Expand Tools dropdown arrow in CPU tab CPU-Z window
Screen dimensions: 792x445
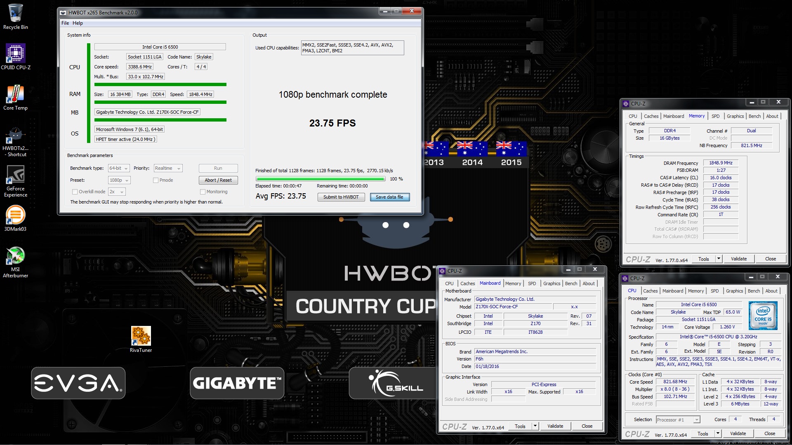[x=718, y=433]
